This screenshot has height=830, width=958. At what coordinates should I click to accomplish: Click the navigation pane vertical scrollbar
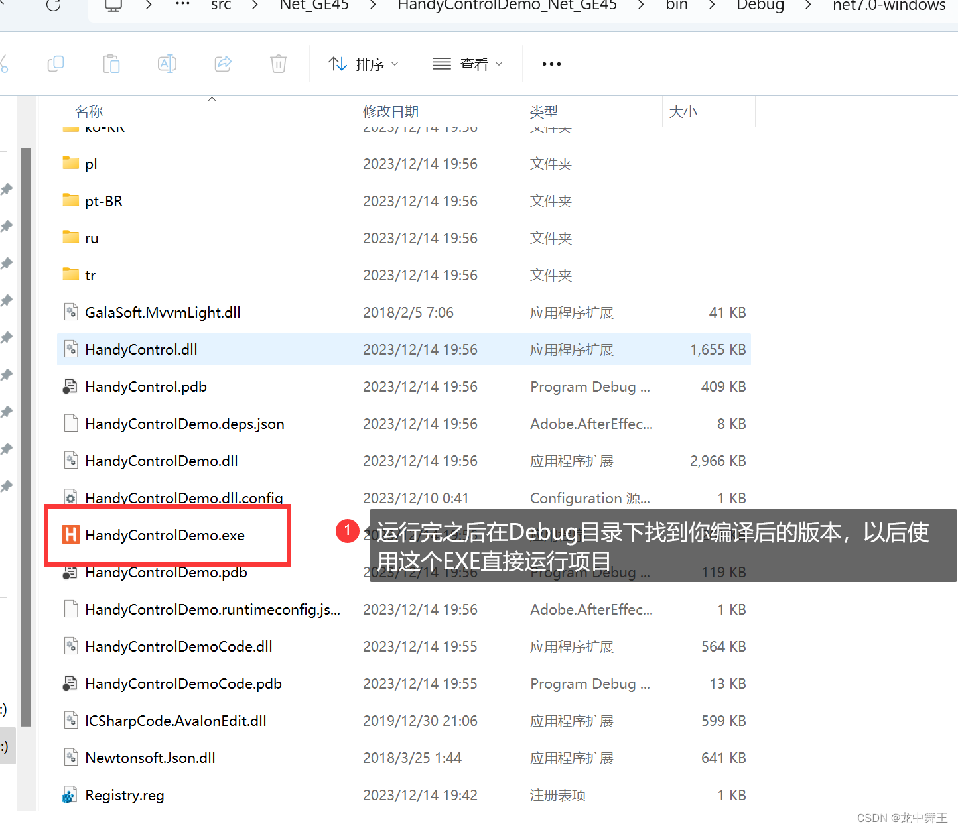point(27,438)
